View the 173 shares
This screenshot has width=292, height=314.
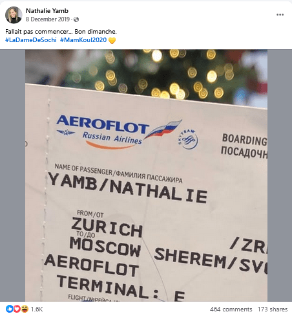click(273, 309)
